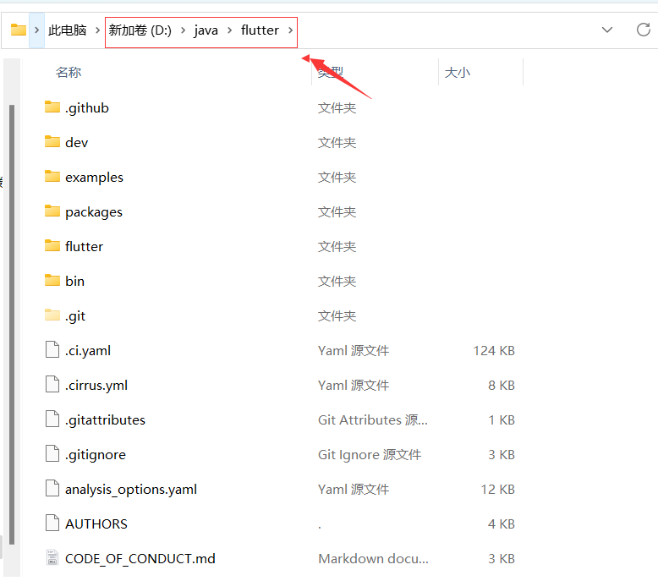Expand chevron after 此电脑 breadcrumb

coord(97,30)
